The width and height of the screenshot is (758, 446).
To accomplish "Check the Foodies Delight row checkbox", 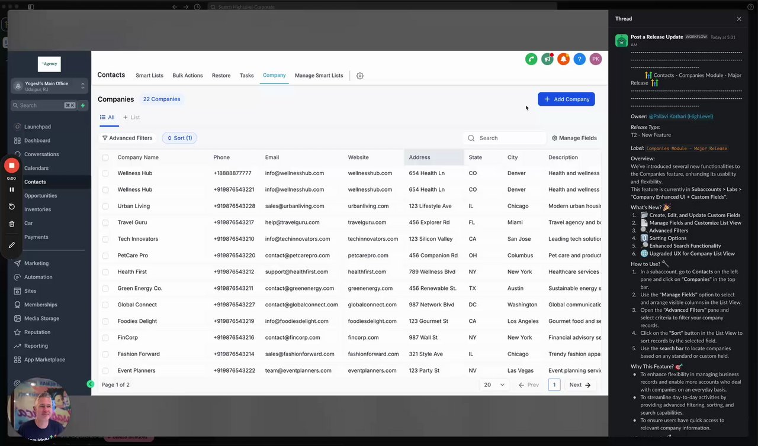I will [105, 321].
